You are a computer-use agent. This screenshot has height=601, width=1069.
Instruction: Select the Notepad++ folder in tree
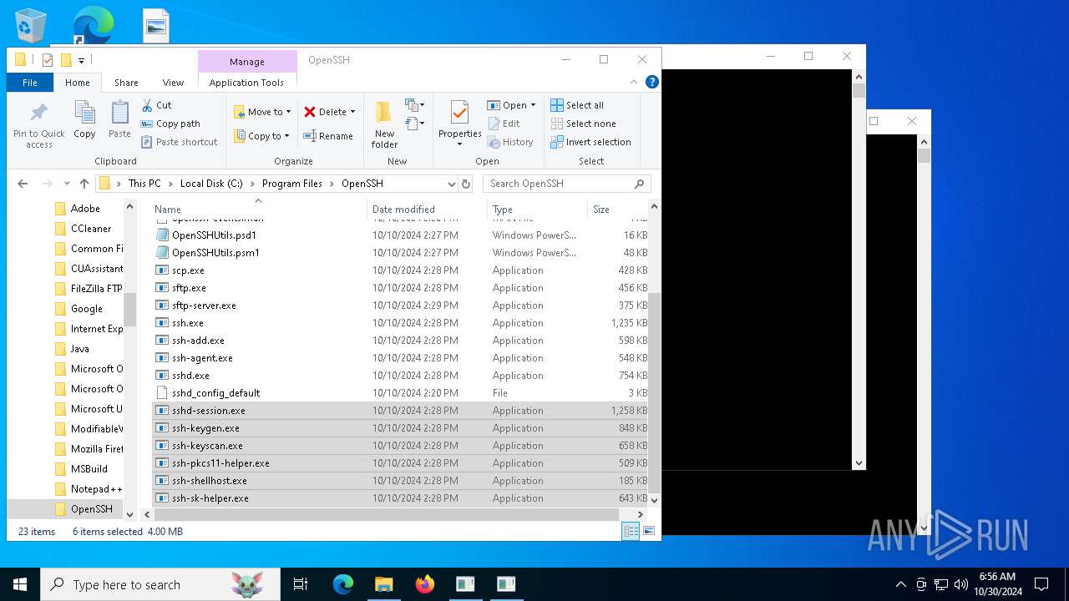89,489
